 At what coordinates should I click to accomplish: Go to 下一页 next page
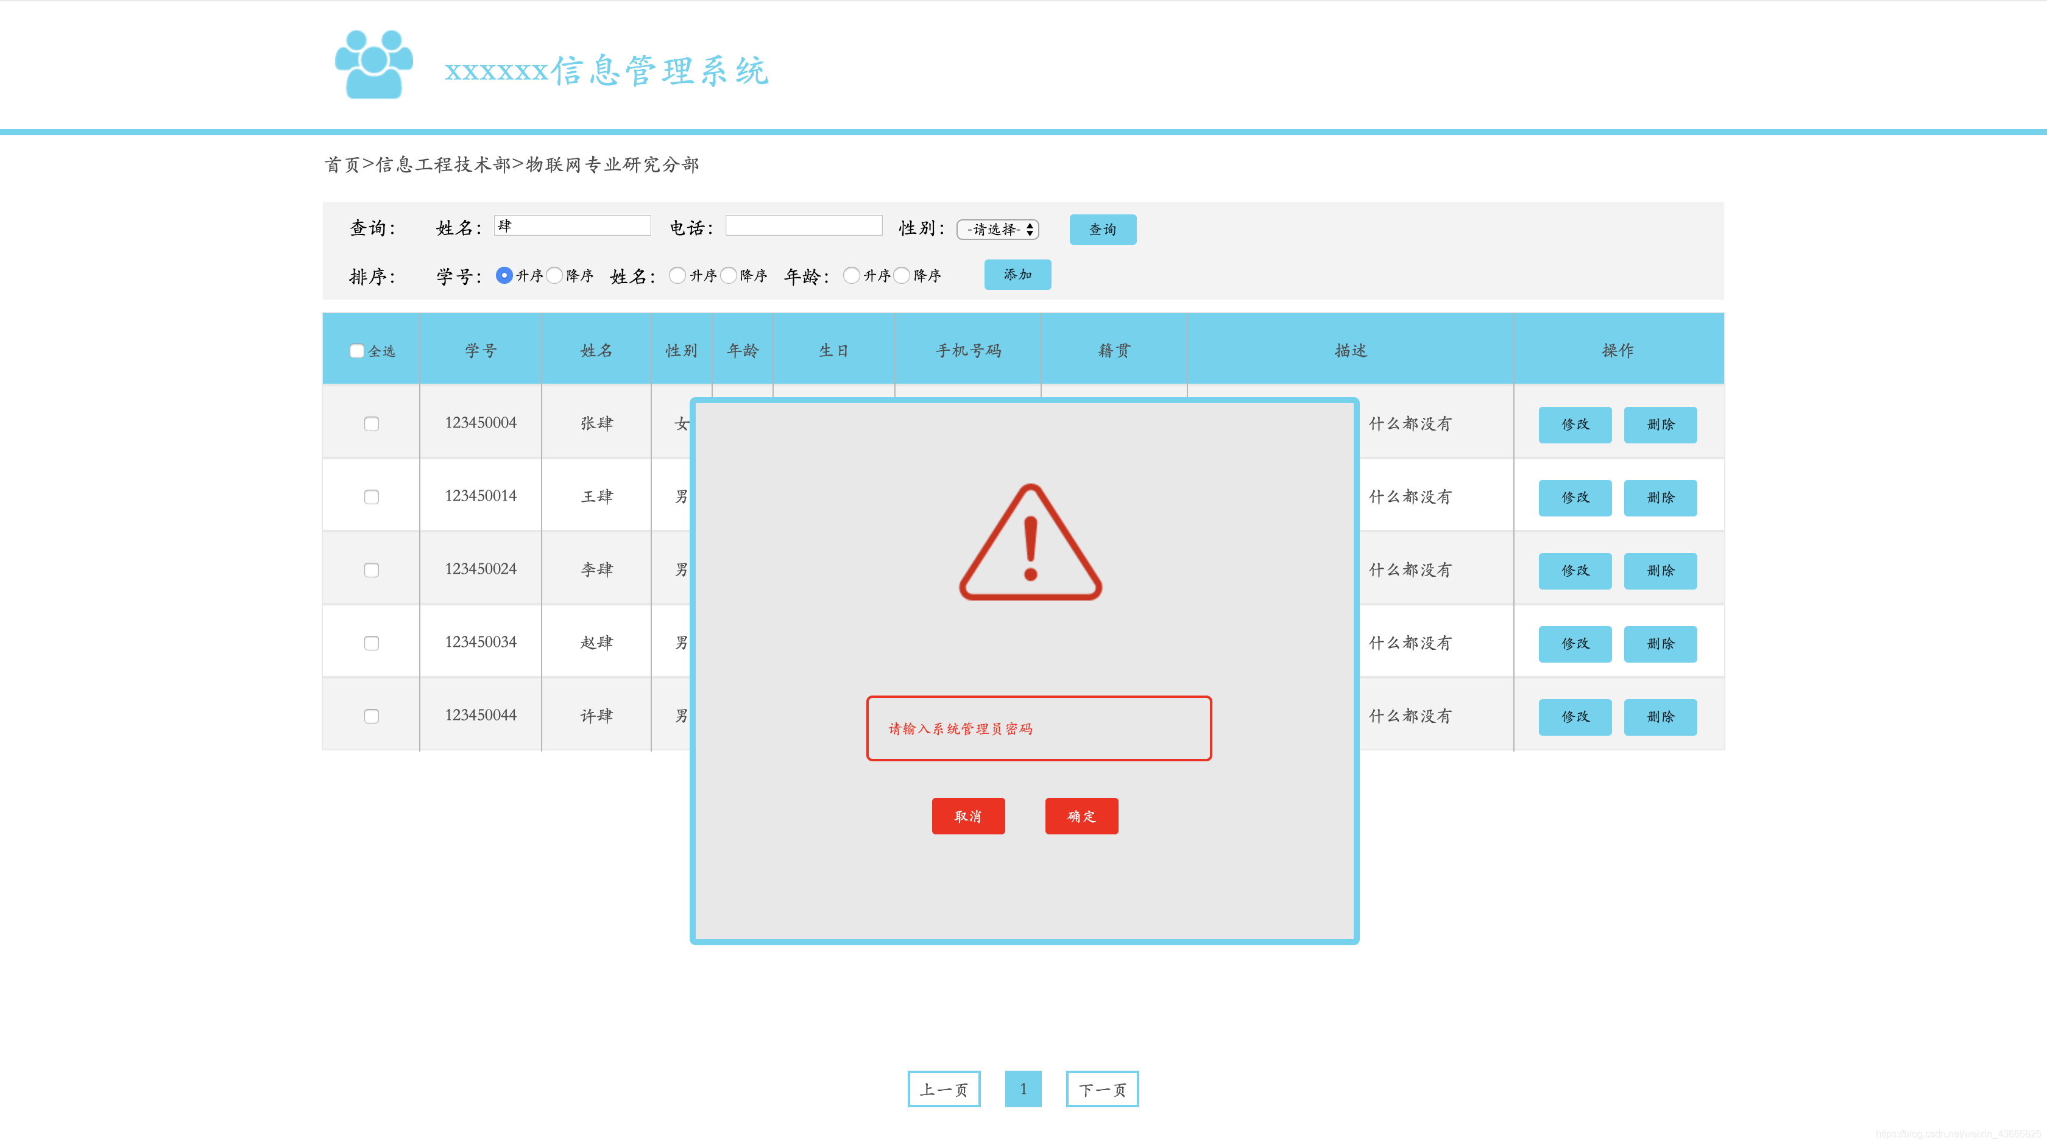[1102, 1088]
